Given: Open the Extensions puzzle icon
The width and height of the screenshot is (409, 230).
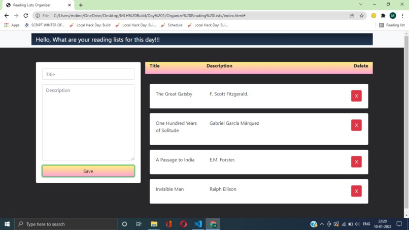Looking at the screenshot, I should (x=383, y=16).
